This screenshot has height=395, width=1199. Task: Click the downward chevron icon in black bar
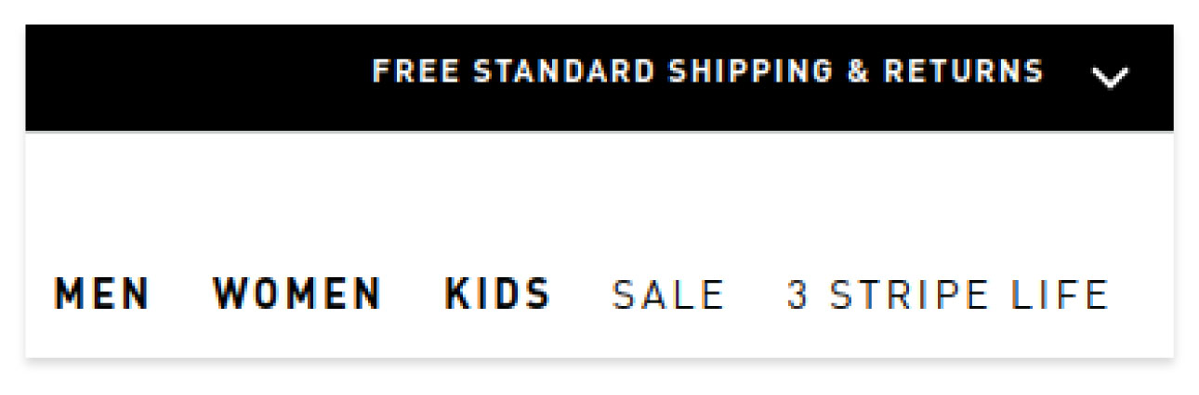click(1110, 78)
